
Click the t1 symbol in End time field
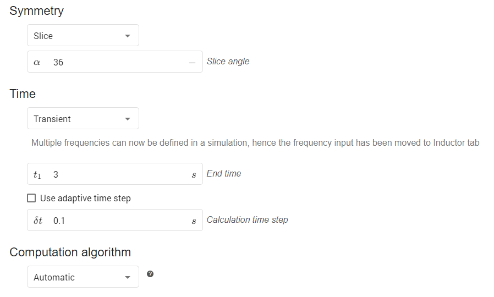37,174
